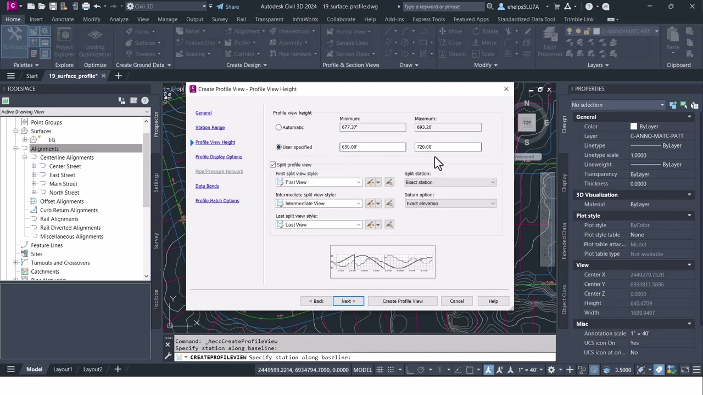Open the Toolspace palette from ribbon

tap(15, 41)
